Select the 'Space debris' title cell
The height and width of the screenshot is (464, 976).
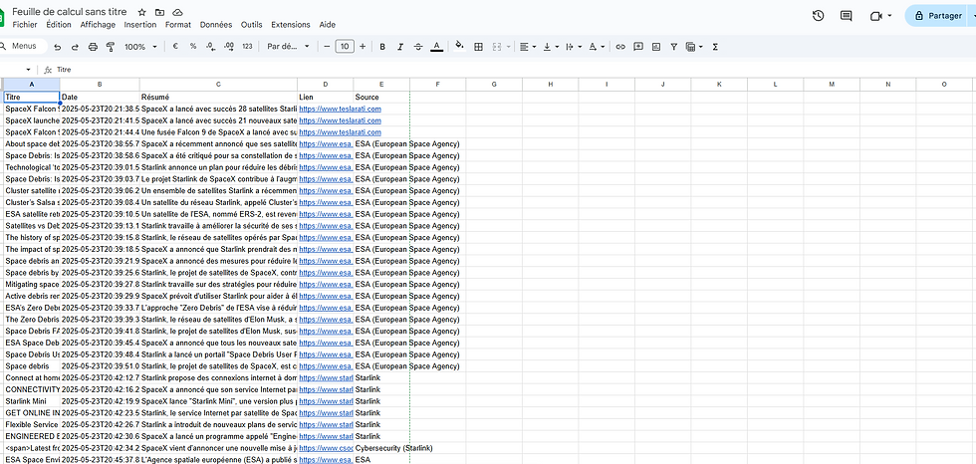[32, 366]
